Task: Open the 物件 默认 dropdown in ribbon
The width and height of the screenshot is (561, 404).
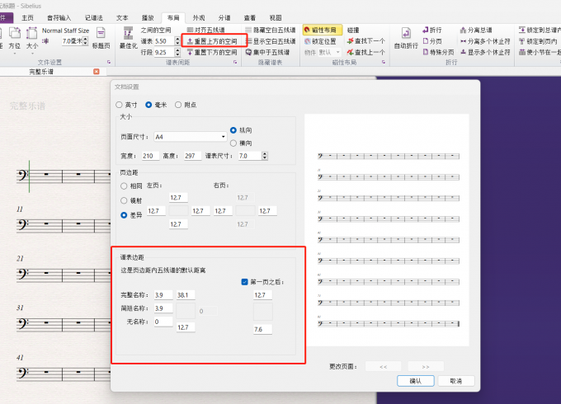Action: pyautogui.click(x=329, y=52)
